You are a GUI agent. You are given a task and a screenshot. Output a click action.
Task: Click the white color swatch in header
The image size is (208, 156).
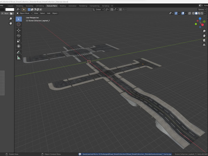tap(10, 10)
